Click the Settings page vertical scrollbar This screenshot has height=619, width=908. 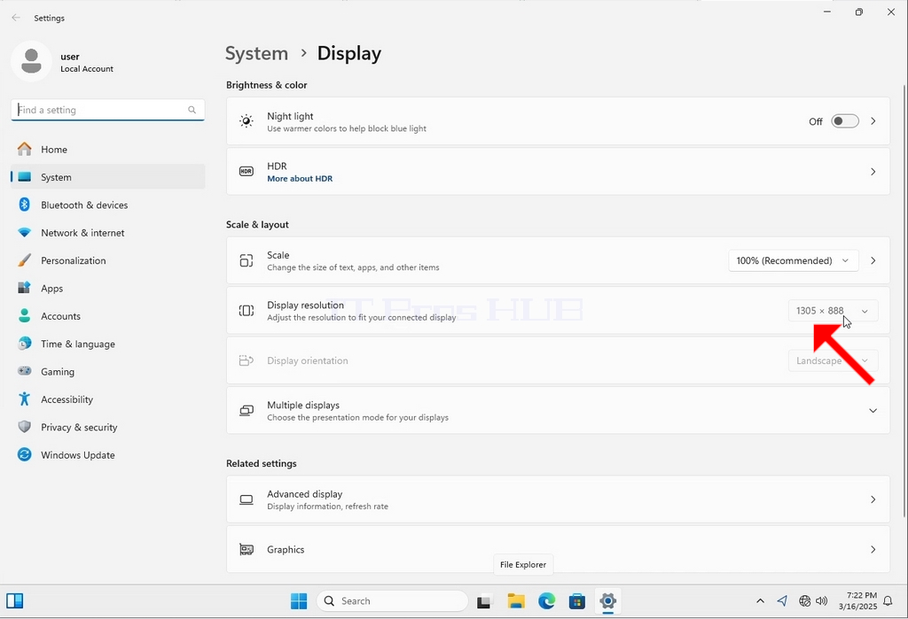(905, 301)
